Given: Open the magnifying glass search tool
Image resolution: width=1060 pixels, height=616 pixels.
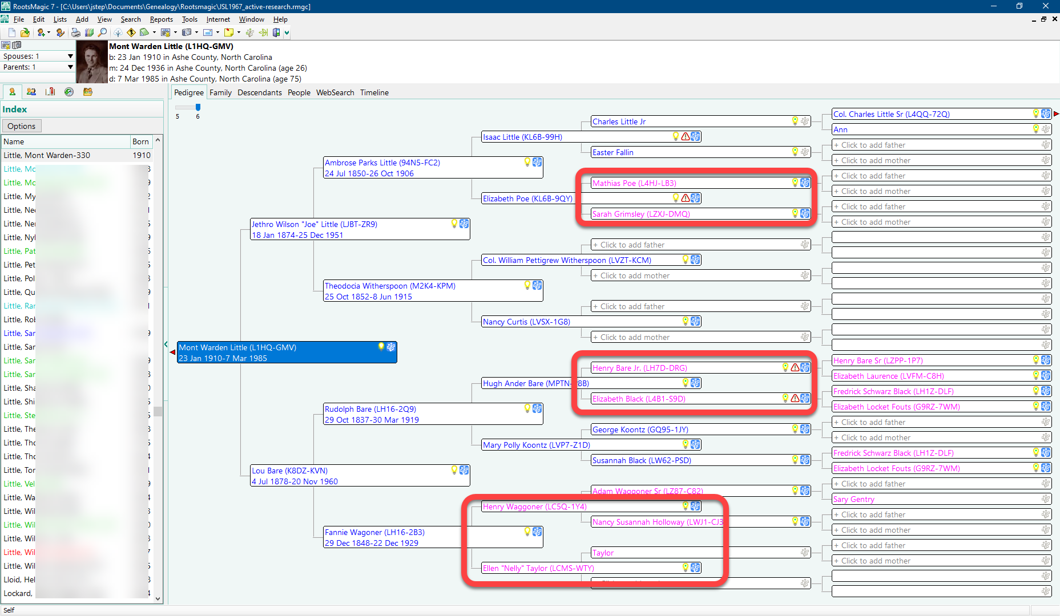Looking at the screenshot, I should (x=103, y=33).
